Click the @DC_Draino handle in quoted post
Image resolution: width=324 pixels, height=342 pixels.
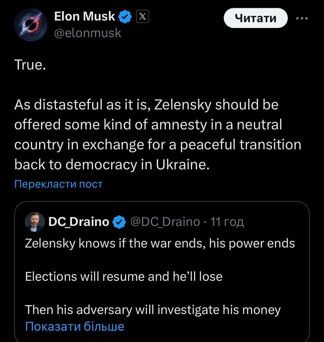(165, 222)
